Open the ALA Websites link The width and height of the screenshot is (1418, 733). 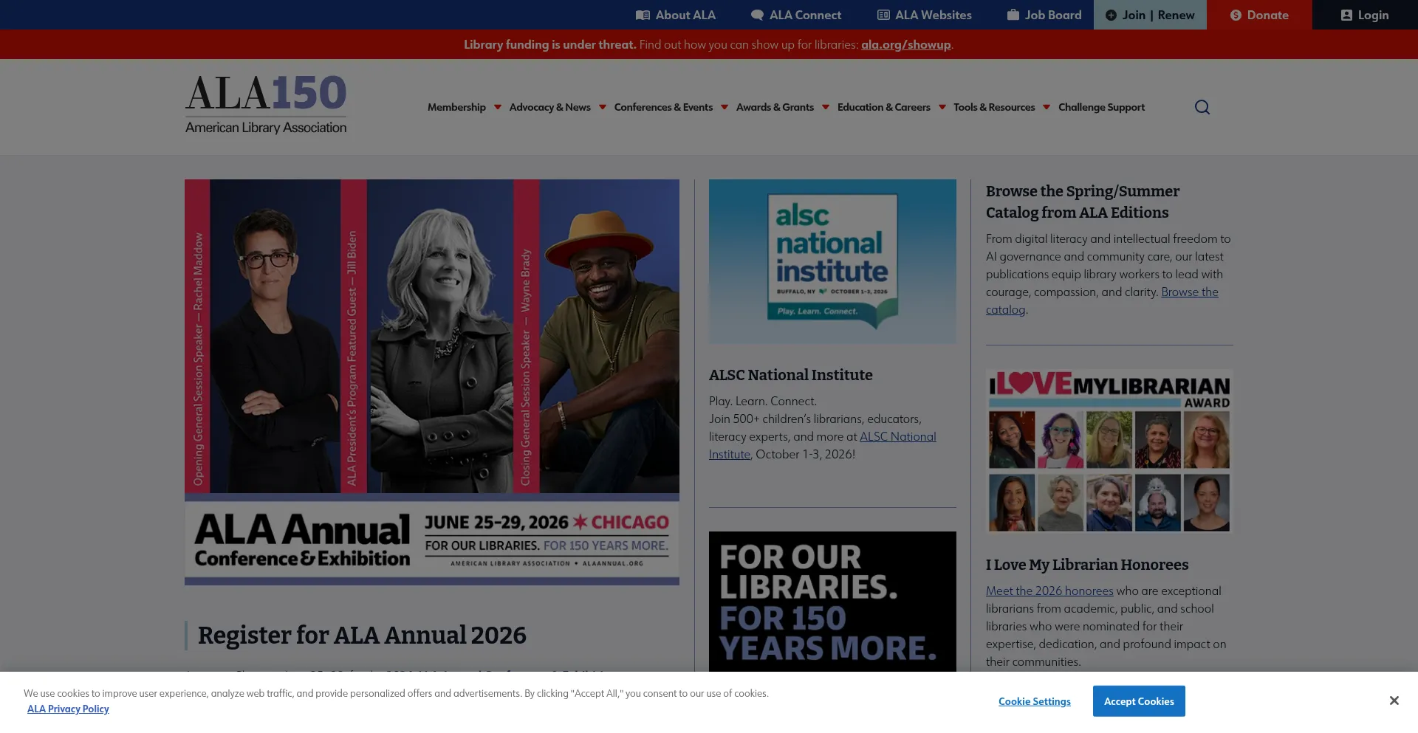tap(925, 15)
